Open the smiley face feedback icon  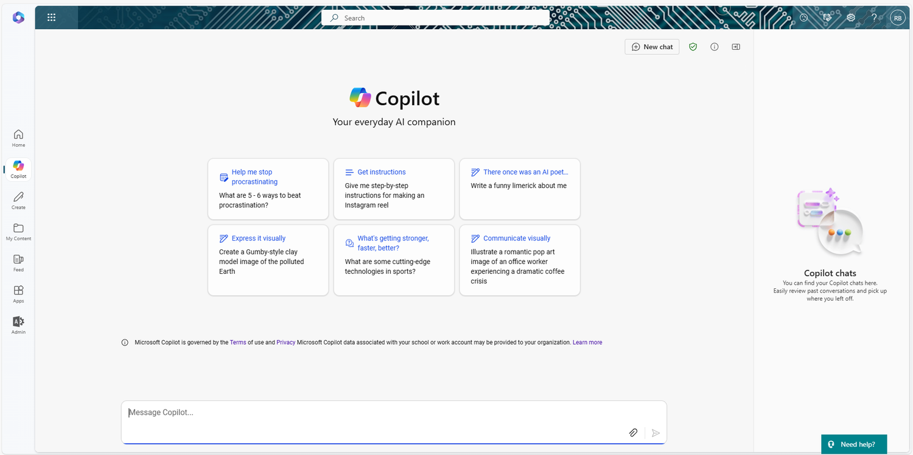click(x=803, y=18)
